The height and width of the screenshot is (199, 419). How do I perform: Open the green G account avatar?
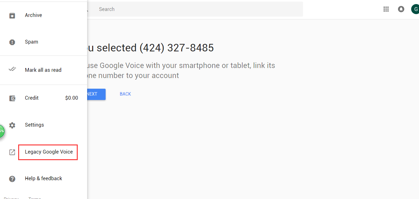pyautogui.click(x=415, y=9)
